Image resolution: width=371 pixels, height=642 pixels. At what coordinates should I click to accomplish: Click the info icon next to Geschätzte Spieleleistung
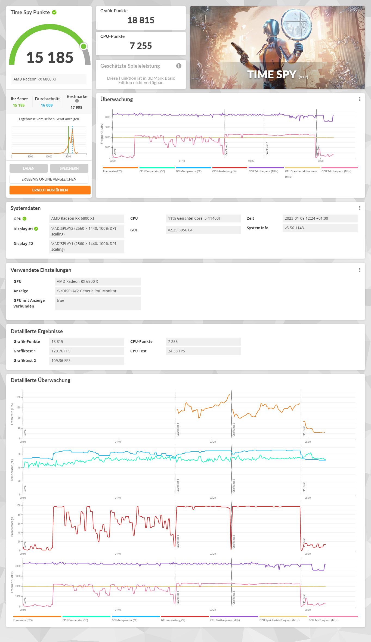pos(179,66)
